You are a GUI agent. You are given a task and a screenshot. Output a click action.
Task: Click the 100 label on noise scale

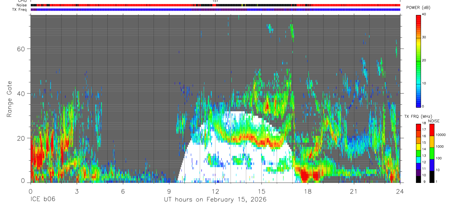[439, 158]
